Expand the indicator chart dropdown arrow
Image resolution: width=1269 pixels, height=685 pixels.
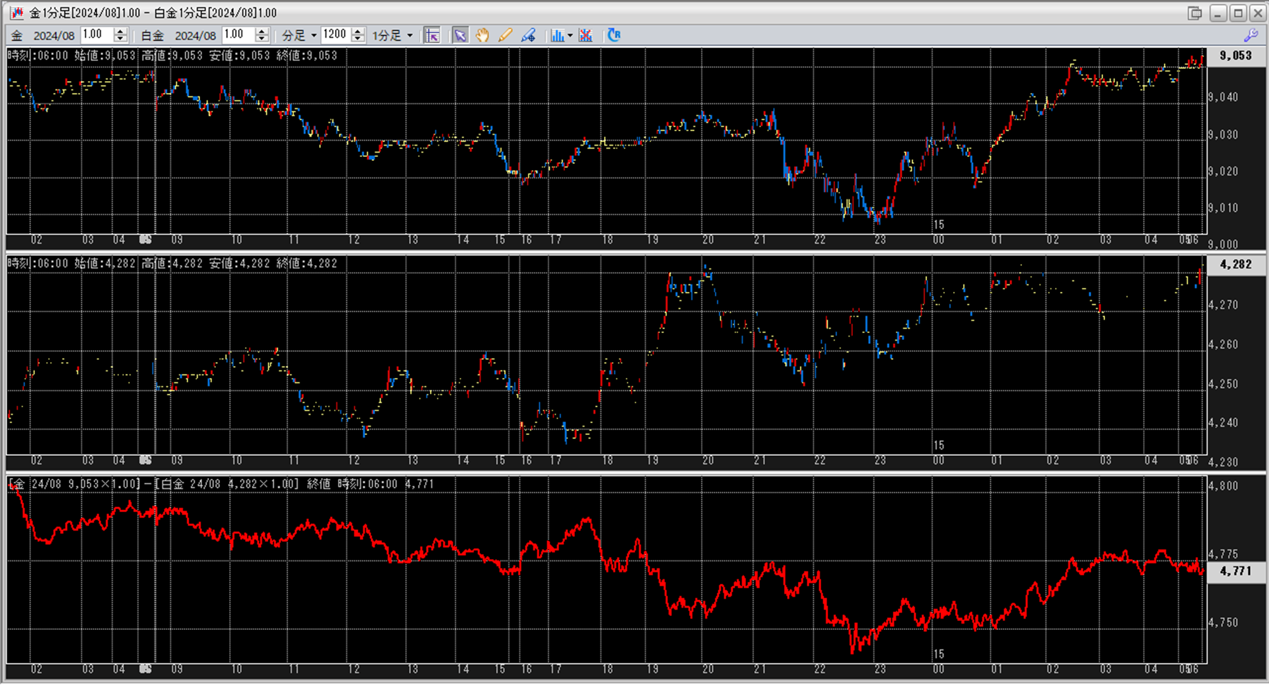(x=570, y=35)
